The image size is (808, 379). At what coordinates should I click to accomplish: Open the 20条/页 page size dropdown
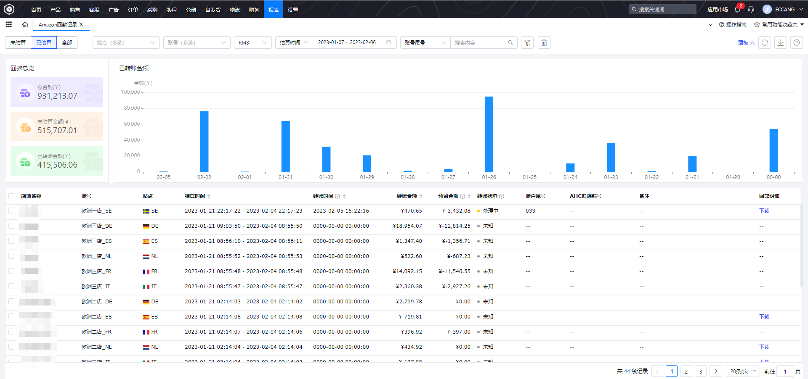[x=743, y=371]
